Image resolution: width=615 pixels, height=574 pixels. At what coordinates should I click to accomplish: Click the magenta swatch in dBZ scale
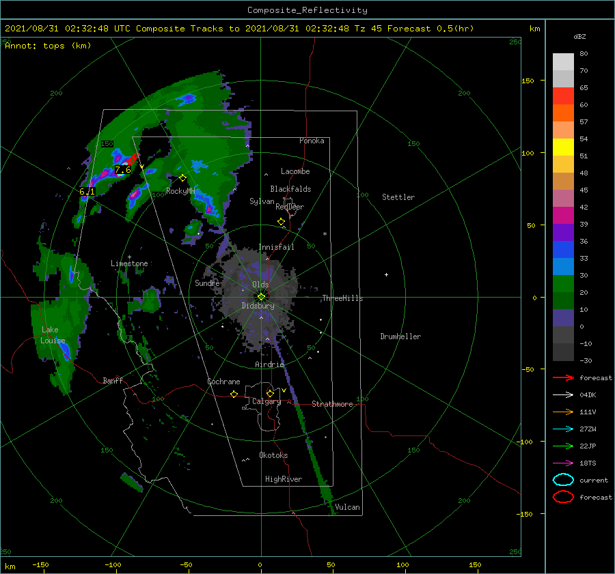(x=563, y=216)
